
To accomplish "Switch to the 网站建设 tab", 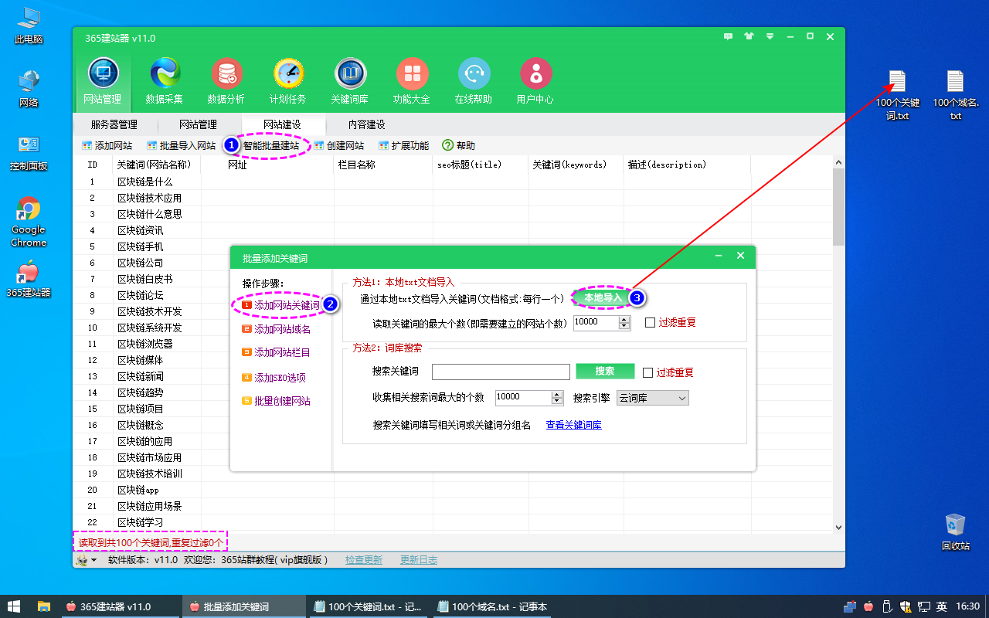I will tap(283, 124).
